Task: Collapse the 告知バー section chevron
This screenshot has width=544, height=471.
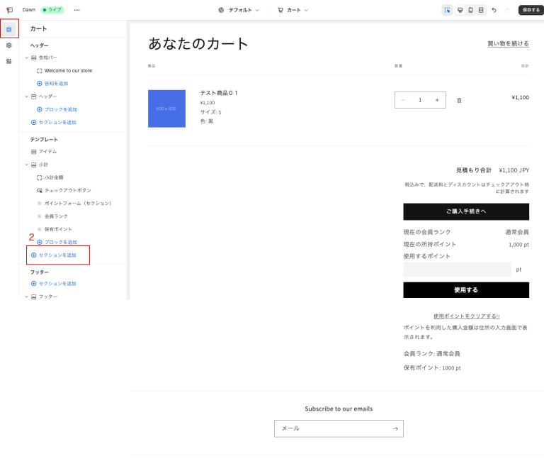Action: 26,57
